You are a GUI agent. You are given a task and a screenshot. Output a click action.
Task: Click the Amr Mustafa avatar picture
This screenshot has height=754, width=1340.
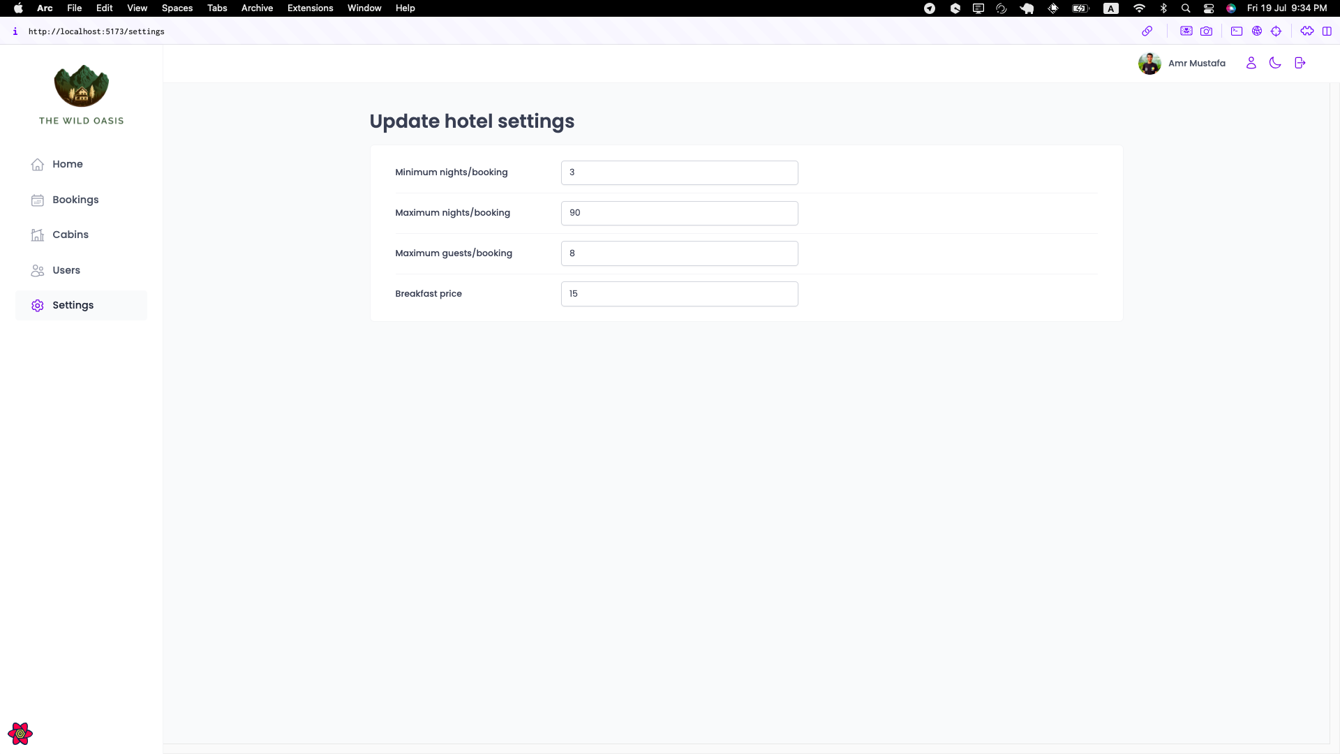click(x=1149, y=64)
